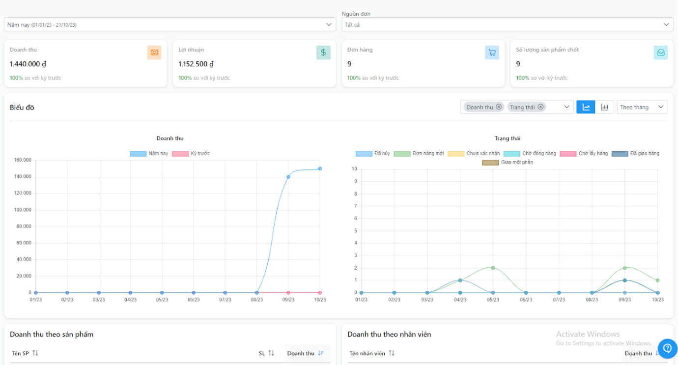Image resolution: width=678 pixels, height=365 pixels.
Task: Click the orange Doanh thu money icon
Action: pyautogui.click(x=154, y=53)
